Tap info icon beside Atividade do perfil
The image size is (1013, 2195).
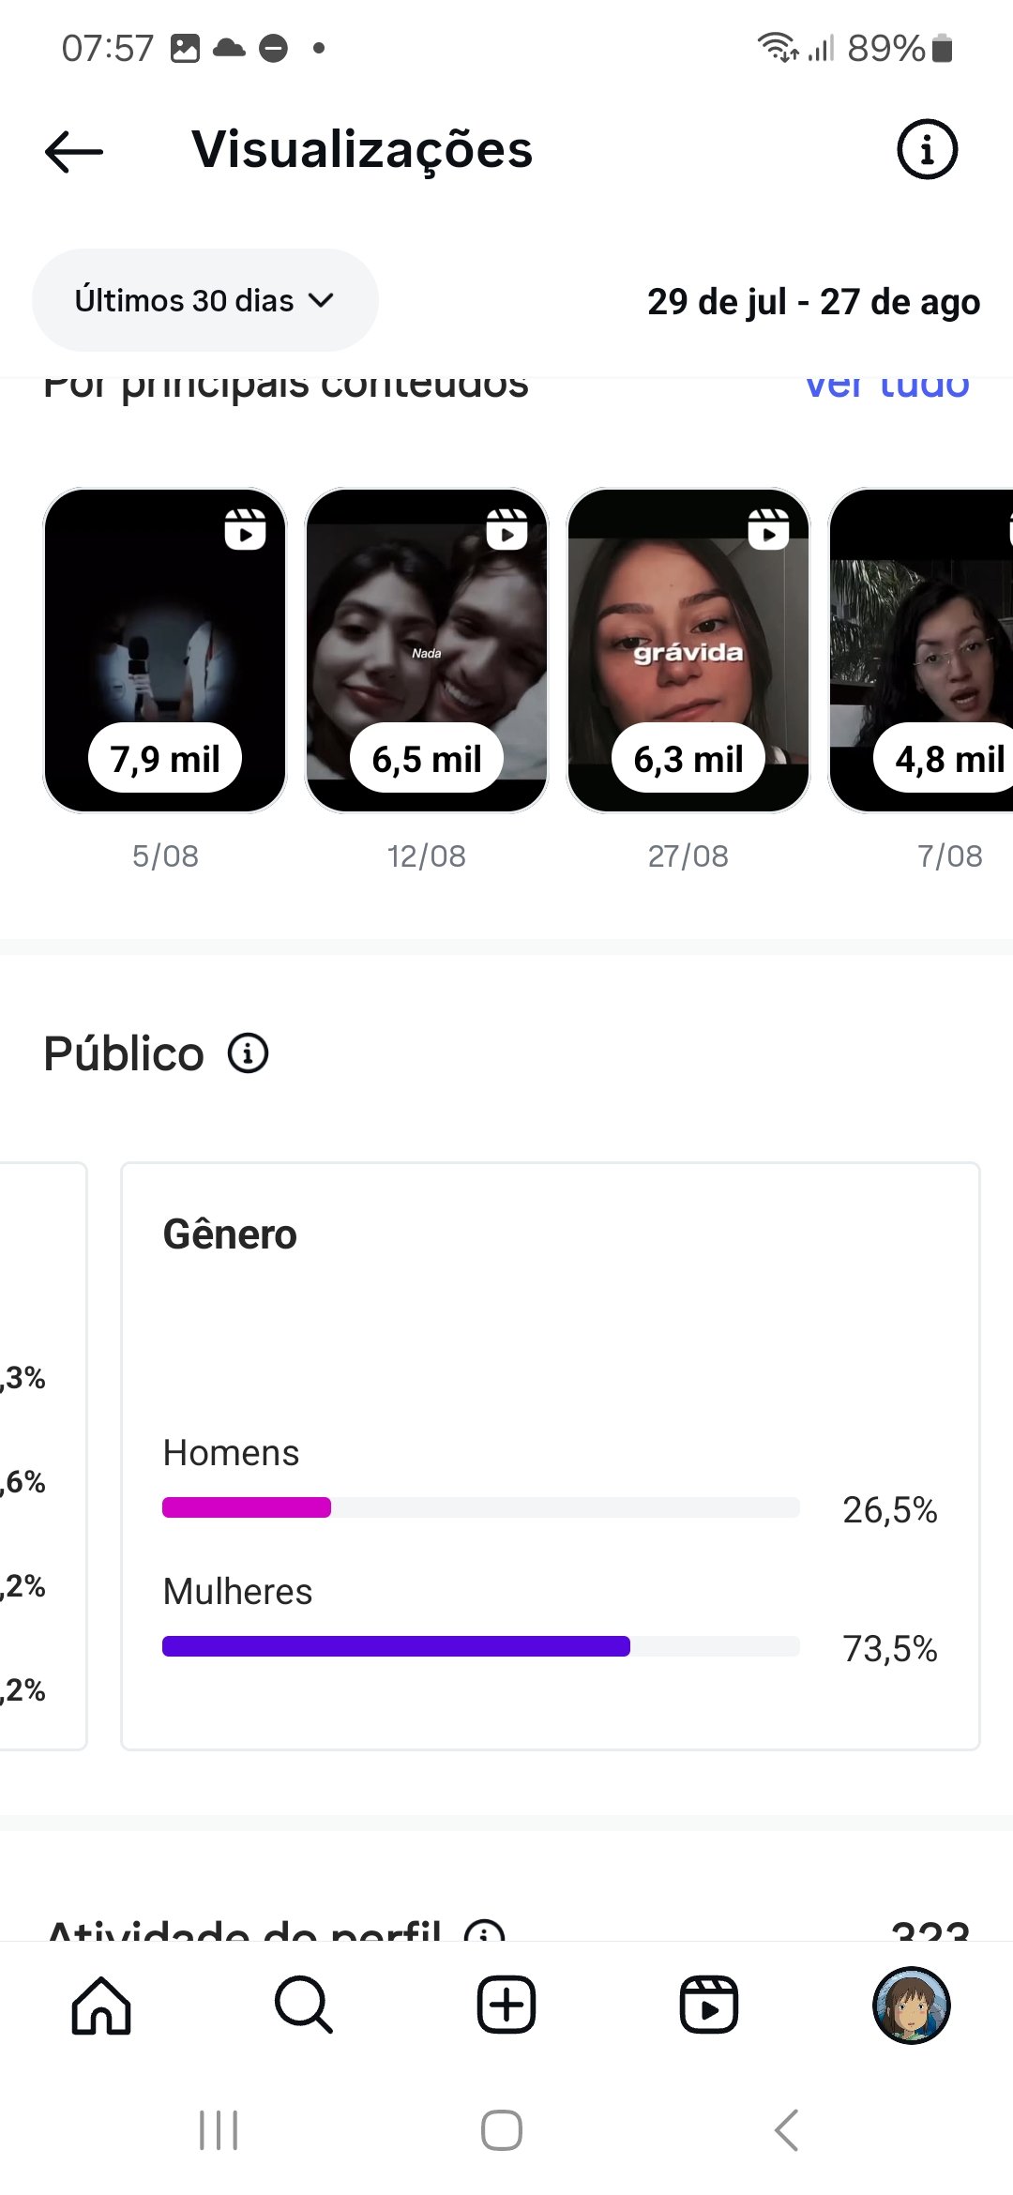485,1930
